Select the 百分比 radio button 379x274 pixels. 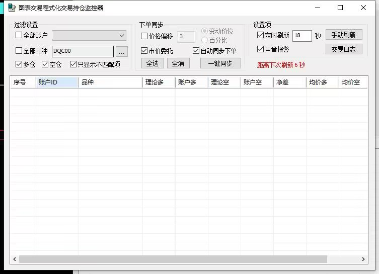(x=204, y=40)
